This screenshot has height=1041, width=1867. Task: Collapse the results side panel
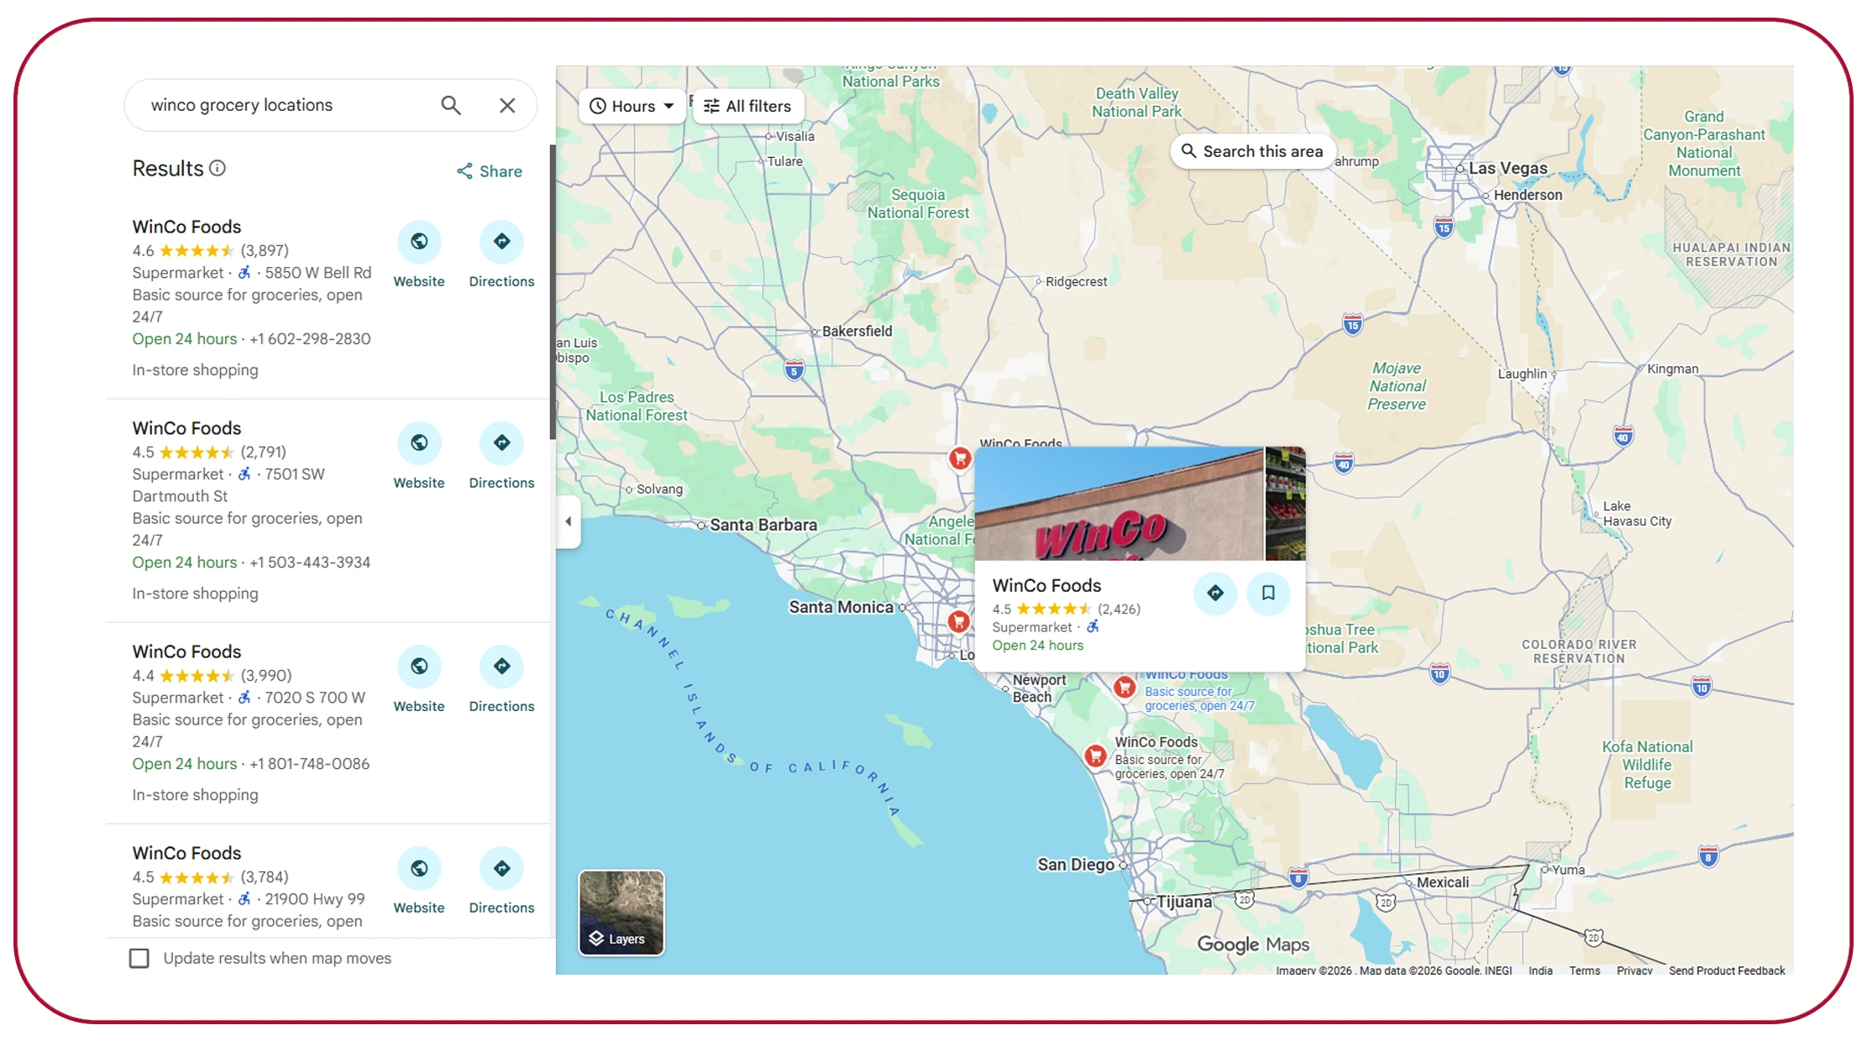click(569, 521)
